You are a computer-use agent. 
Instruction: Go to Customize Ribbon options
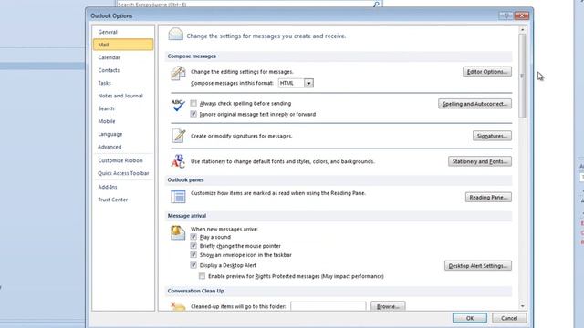coord(123,160)
